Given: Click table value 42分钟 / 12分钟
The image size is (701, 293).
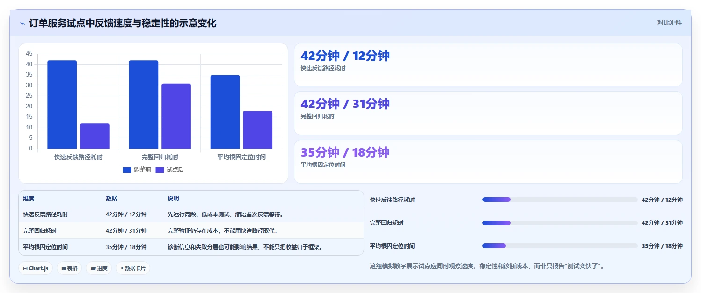Looking at the screenshot, I should click(126, 214).
